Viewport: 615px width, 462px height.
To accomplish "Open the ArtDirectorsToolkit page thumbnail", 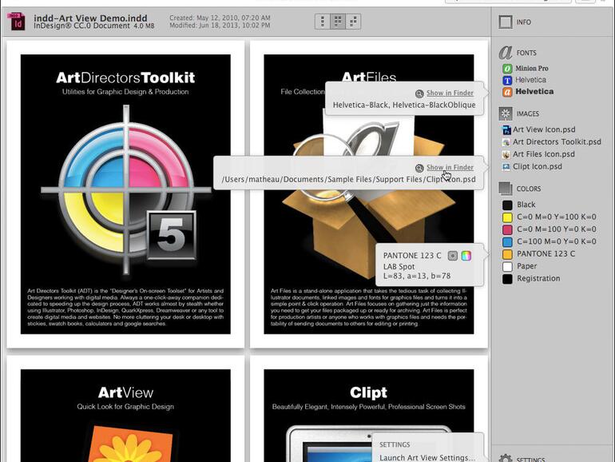I will (125, 194).
